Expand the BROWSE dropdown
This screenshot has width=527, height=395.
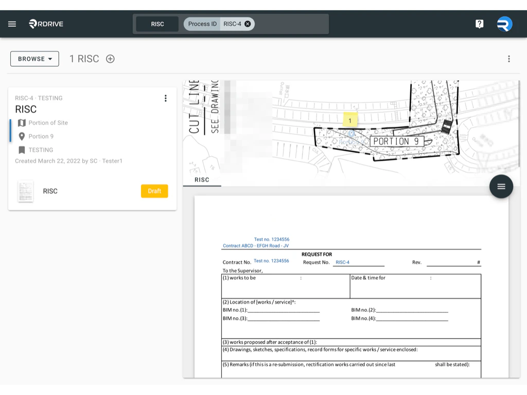(x=34, y=59)
